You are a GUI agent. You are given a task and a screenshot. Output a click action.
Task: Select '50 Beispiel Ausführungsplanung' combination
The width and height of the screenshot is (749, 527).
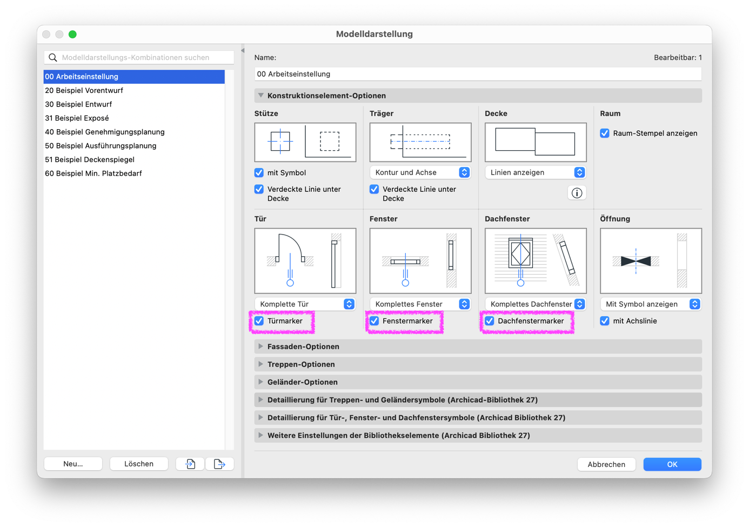pos(134,146)
